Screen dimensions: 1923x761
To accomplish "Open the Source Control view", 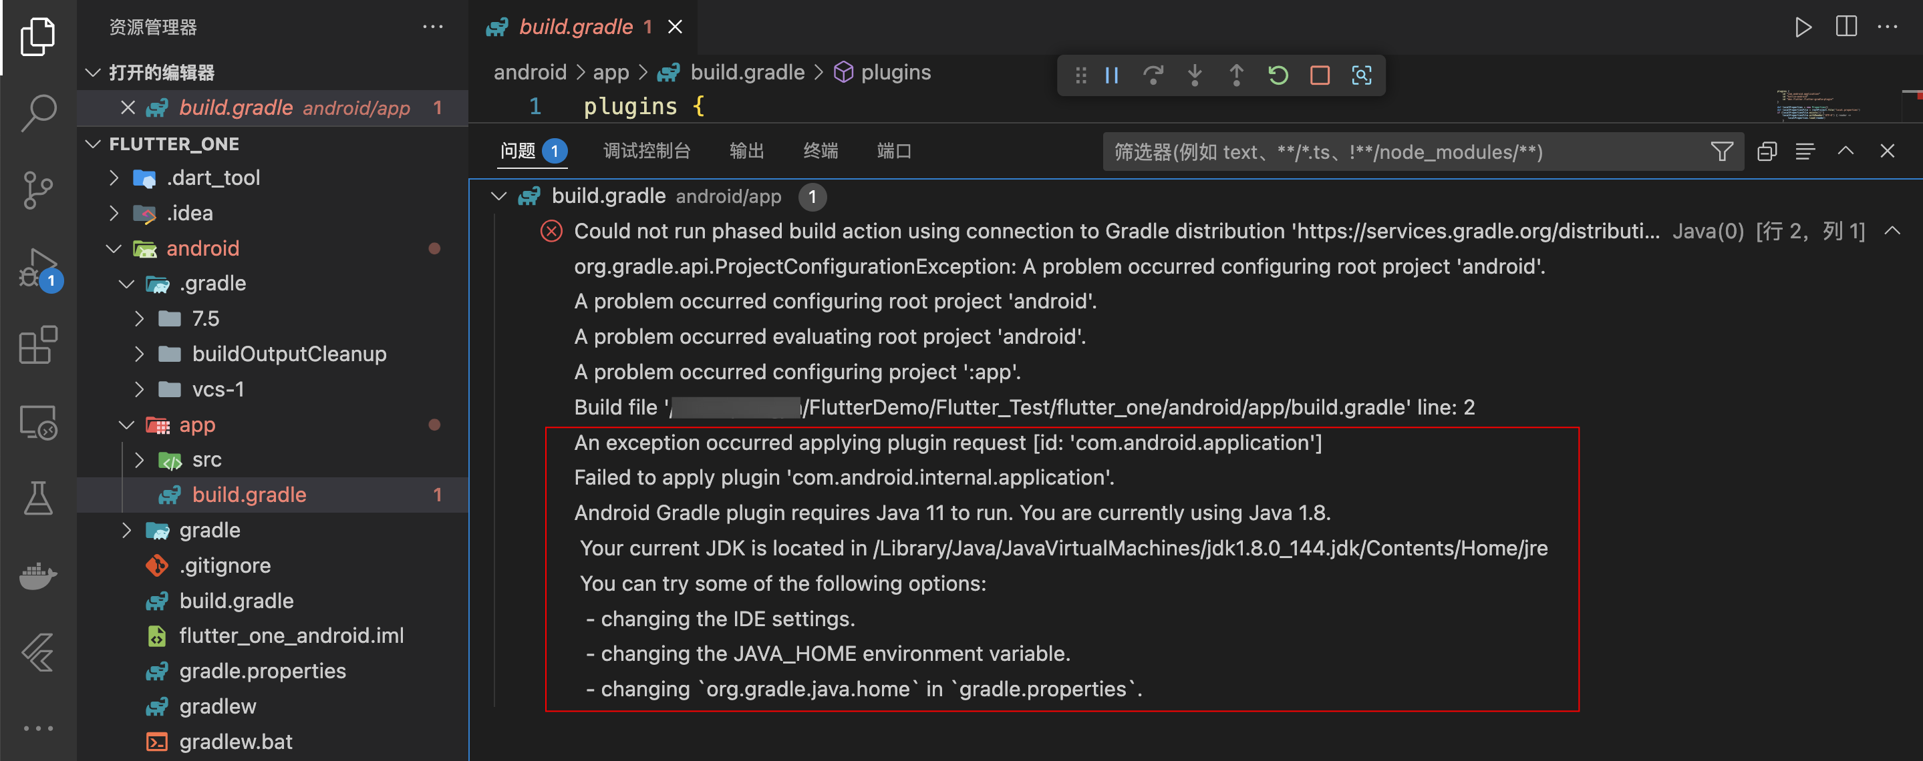I will 38,190.
